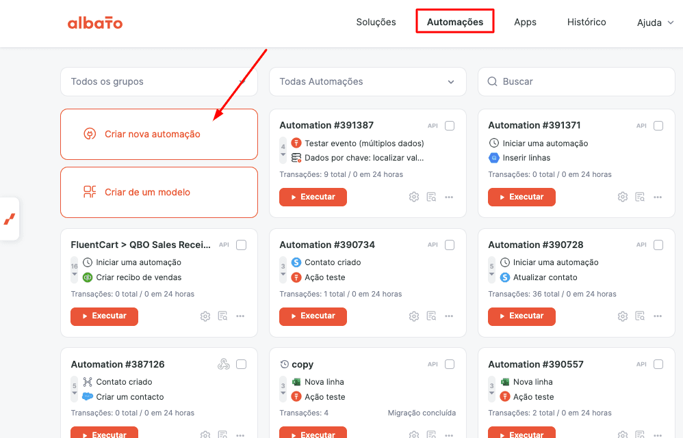Open the Todos os grupos dropdown

coord(159,81)
